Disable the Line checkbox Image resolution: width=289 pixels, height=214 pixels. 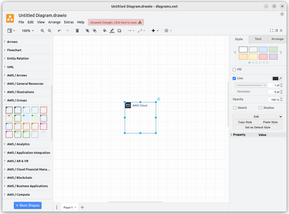pos(234,78)
